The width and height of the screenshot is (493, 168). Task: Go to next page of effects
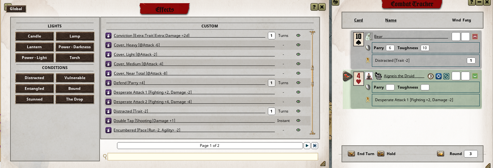[x=307, y=146]
